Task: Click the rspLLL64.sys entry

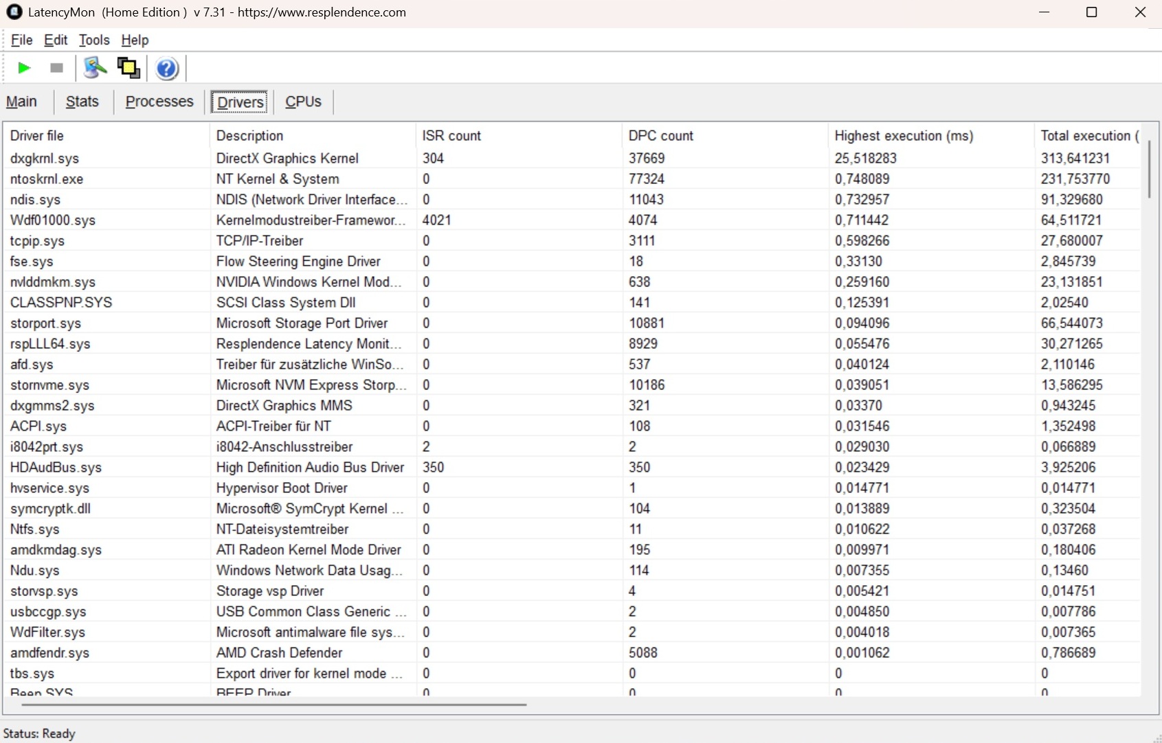Action: [x=572, y=343]
